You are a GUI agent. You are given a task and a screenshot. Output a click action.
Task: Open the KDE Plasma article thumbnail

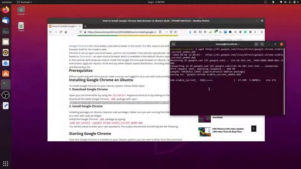point(205,132)
